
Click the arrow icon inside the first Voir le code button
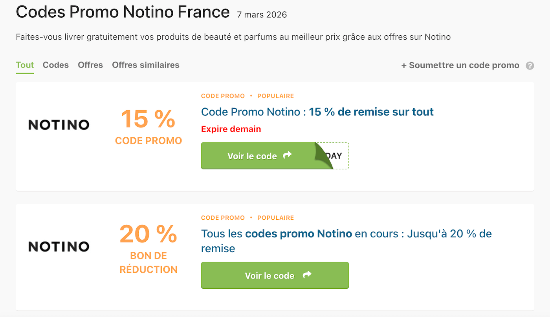tap(287, 156)
